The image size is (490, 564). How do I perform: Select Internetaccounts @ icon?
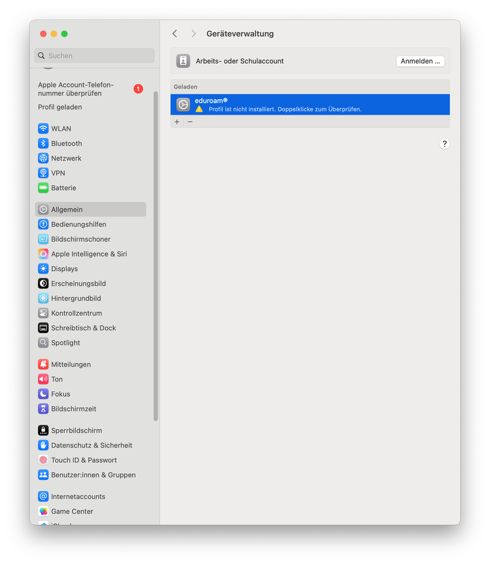43,497
